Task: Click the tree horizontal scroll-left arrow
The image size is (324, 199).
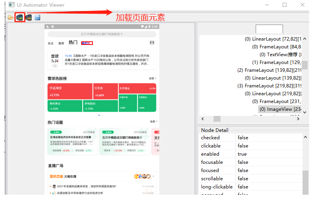Action: (203, 119)
